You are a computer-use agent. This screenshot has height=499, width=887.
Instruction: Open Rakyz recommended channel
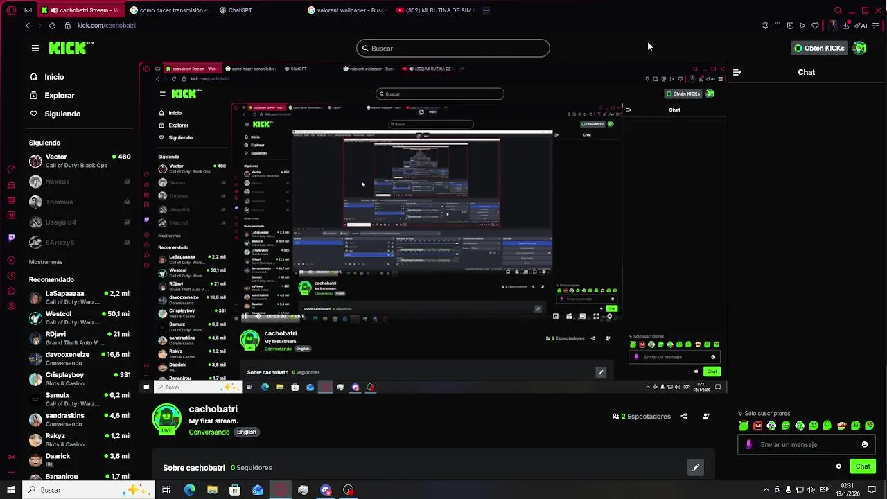pyautogui.click(x=80, y=440)
